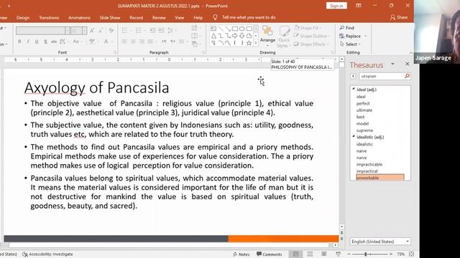Open the Animations ribbon tab
460x258 pixels.
pyautogui.click(x=79, y=17)
